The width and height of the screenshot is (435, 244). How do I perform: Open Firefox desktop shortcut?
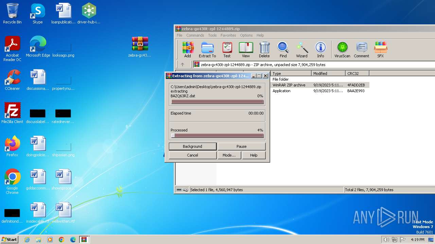coord(12,146)
